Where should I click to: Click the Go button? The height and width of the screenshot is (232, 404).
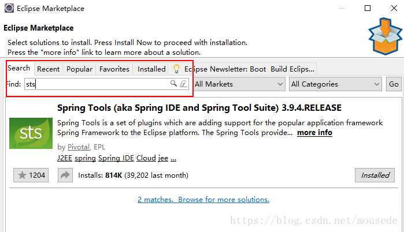click(394, 84)
